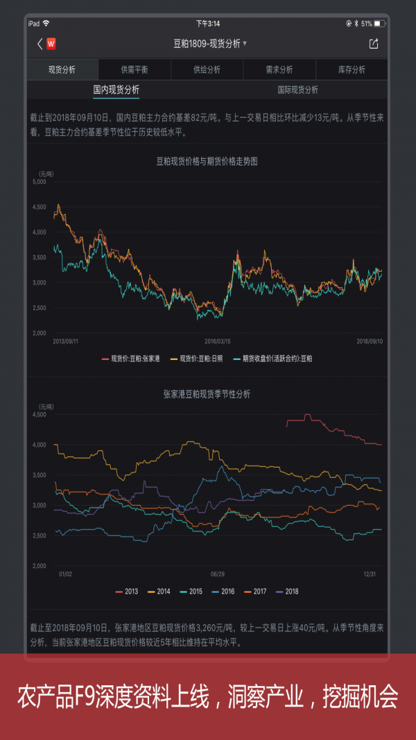Tap the 豆粕现货价格与期货价格走势图 chart title
Viewport: 416px width, 740px height.
[x=207, y=161]
